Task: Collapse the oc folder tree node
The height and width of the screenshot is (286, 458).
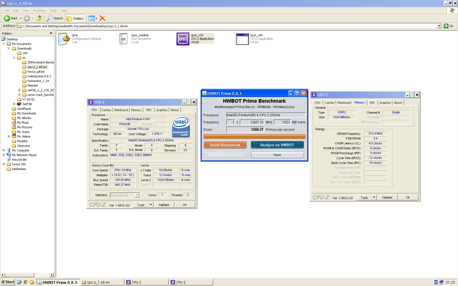Action: pyautogui.click(x=14, y=58)
